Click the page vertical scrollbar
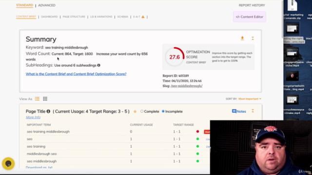The width and height of the screenshot is (312, 175). click(x=282, y=19)
